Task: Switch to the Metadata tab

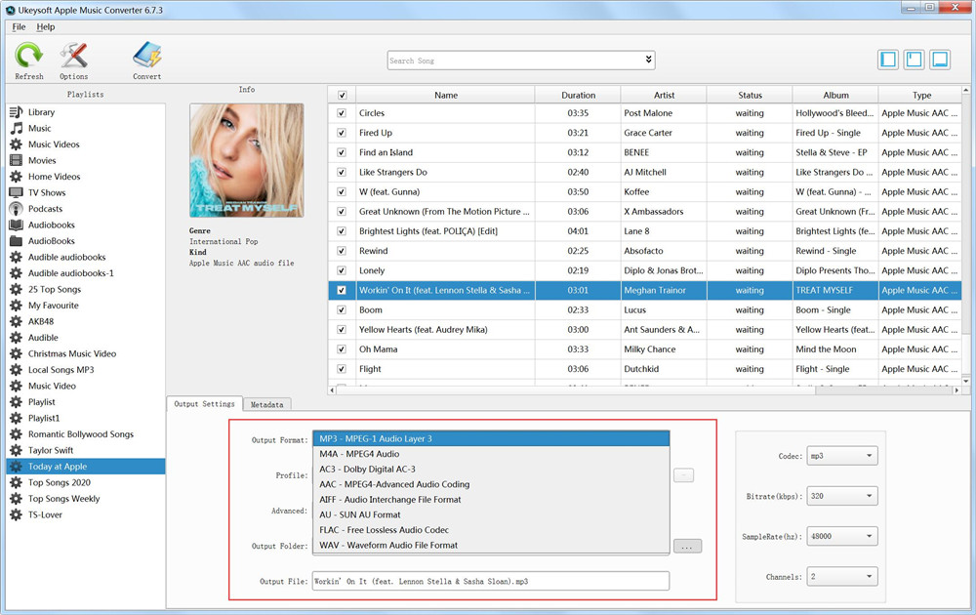Action: (x=267, y=404)
